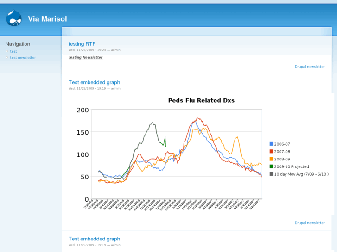The image size is (337, 252).
Task: Open Test embedded graph title at page bottom
Action: 94,239
